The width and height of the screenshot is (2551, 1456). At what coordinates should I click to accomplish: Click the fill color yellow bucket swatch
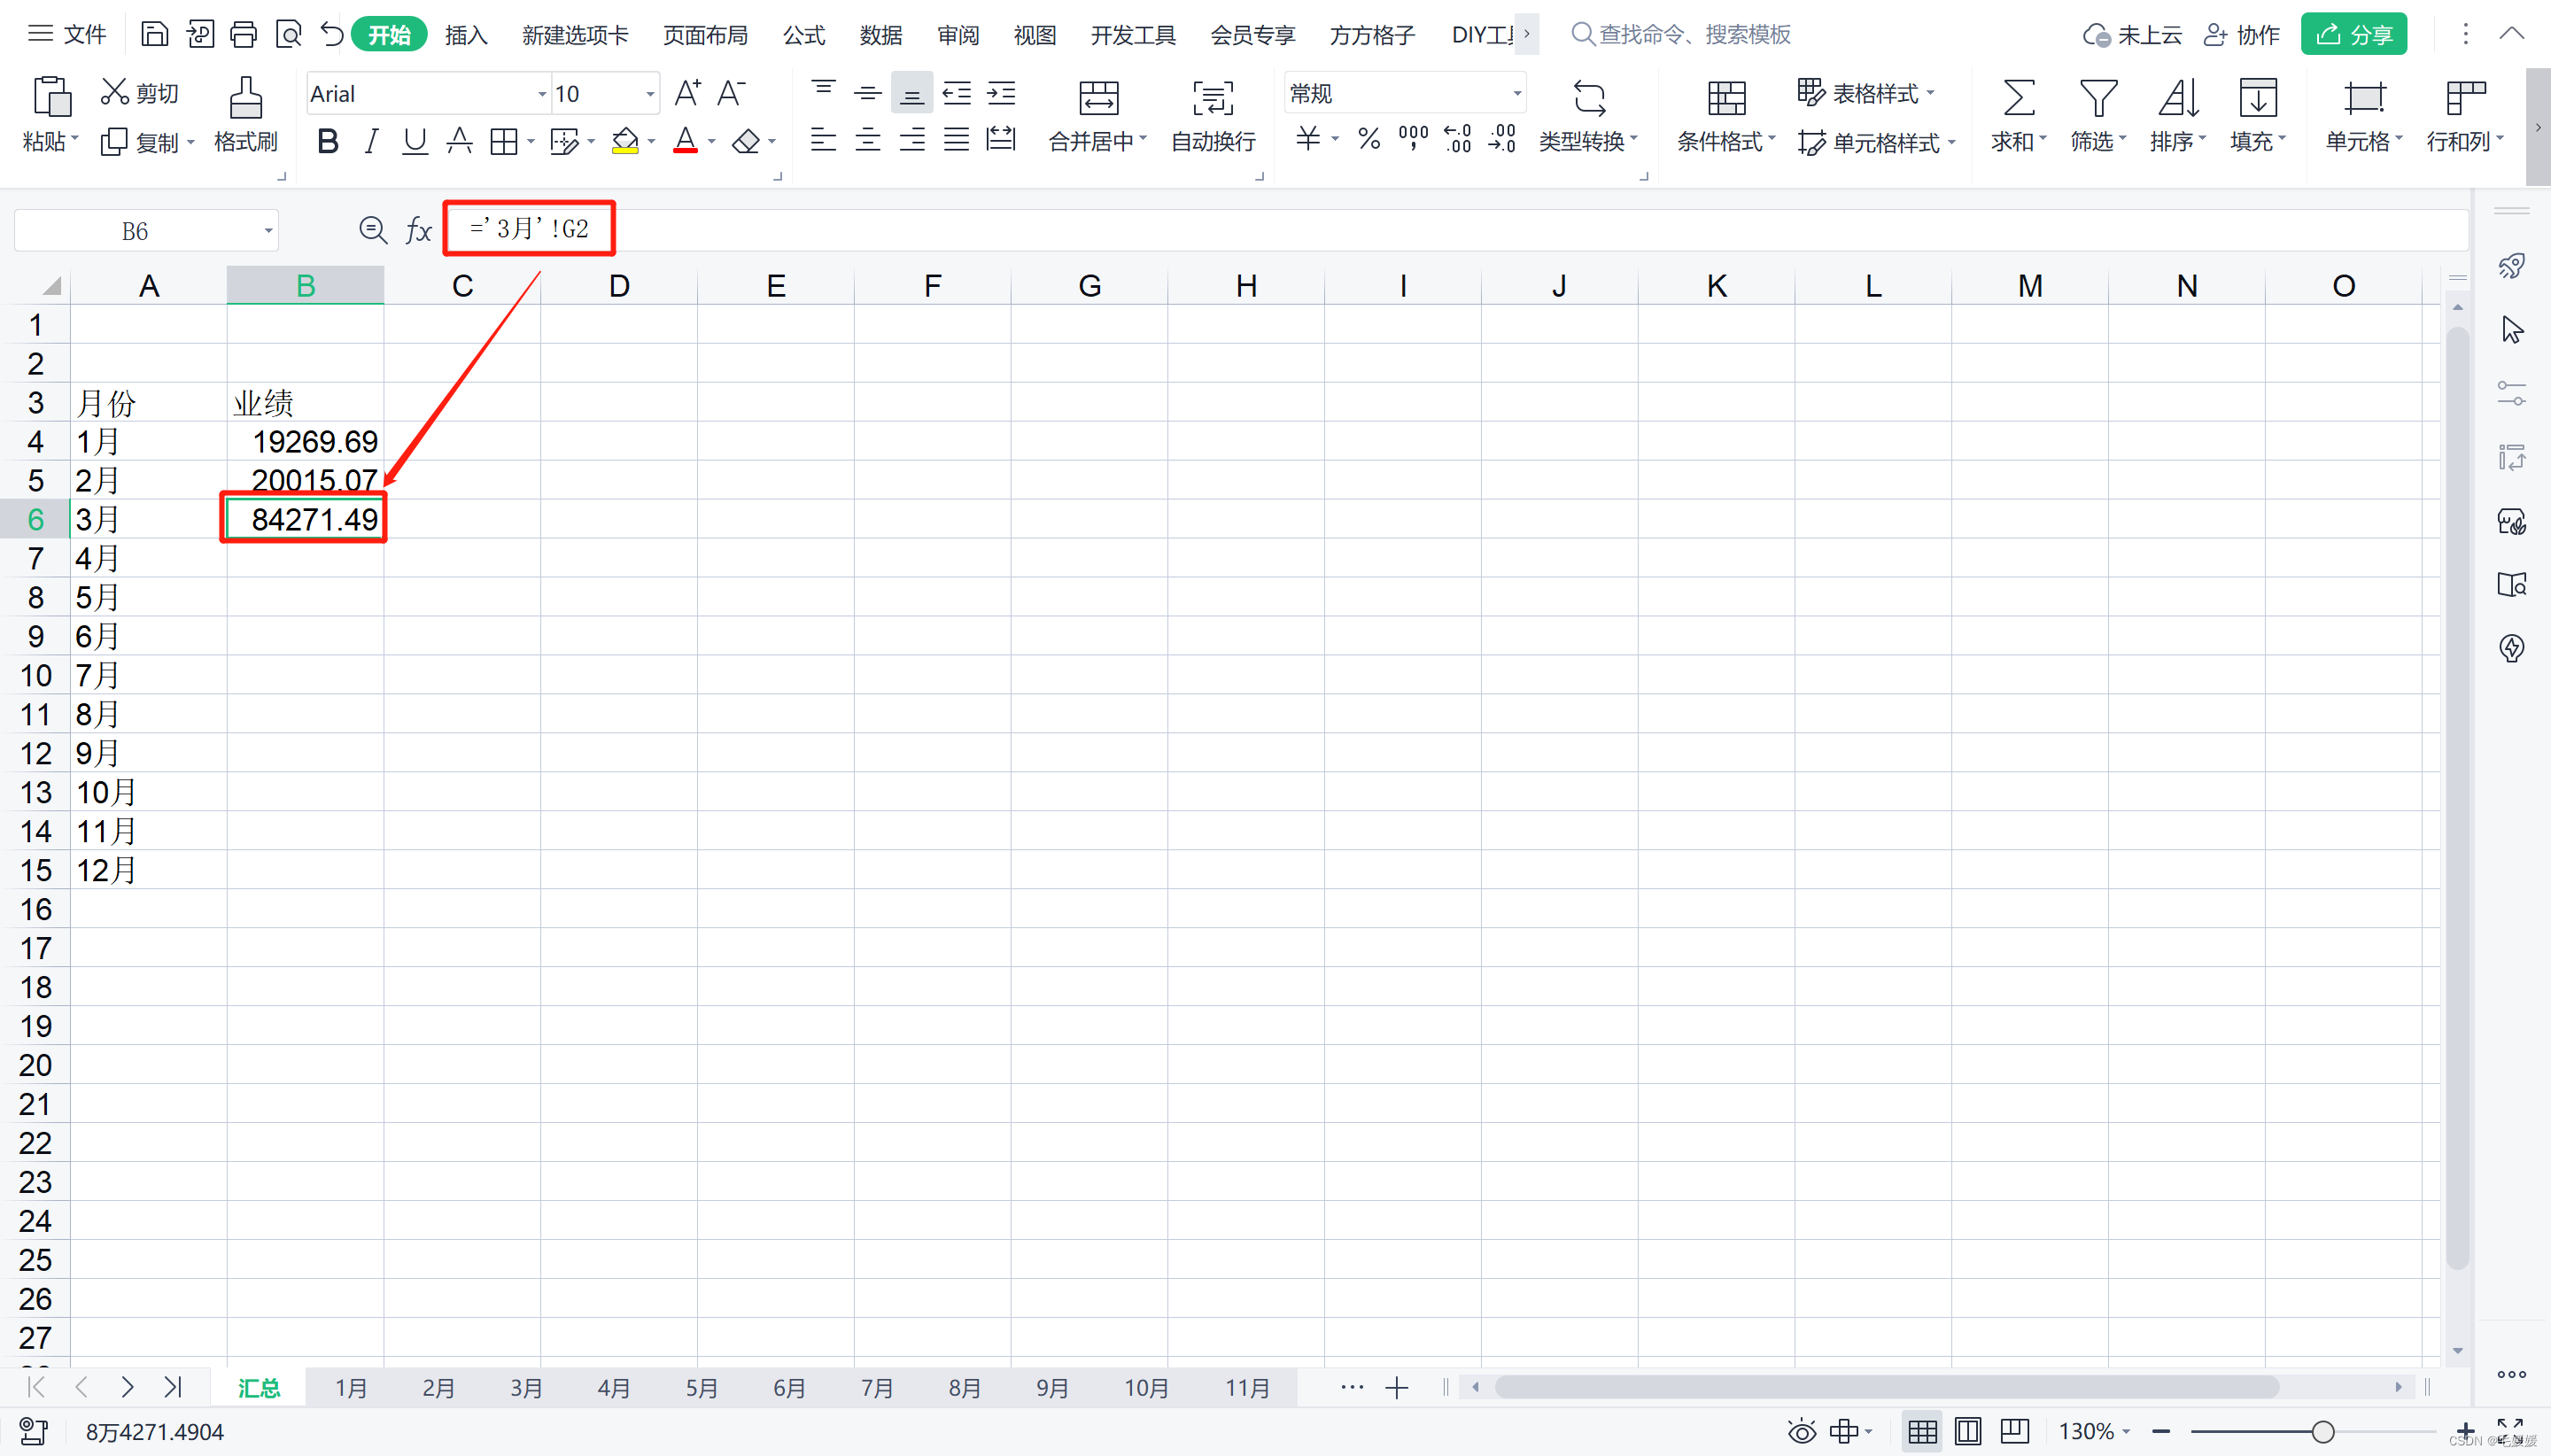(x=625, y=141)
